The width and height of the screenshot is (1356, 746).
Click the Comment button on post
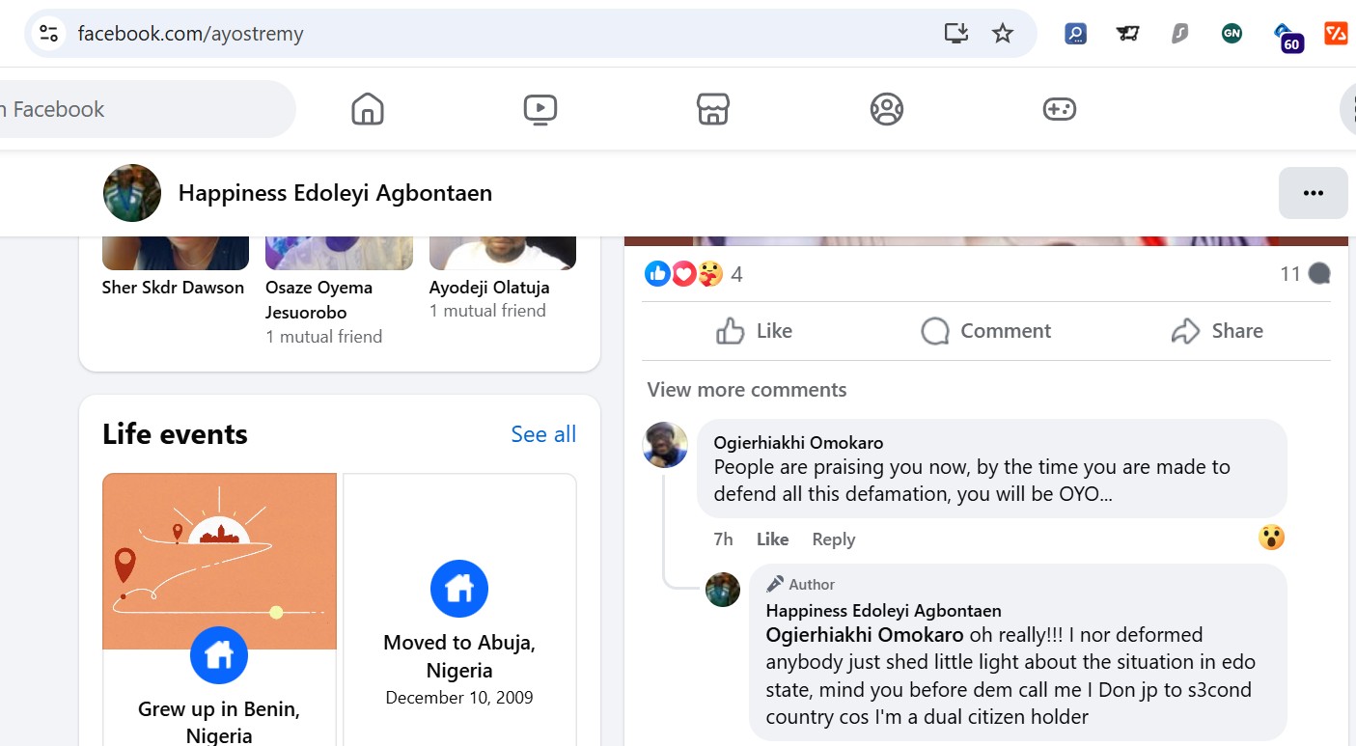pos(985,331)
